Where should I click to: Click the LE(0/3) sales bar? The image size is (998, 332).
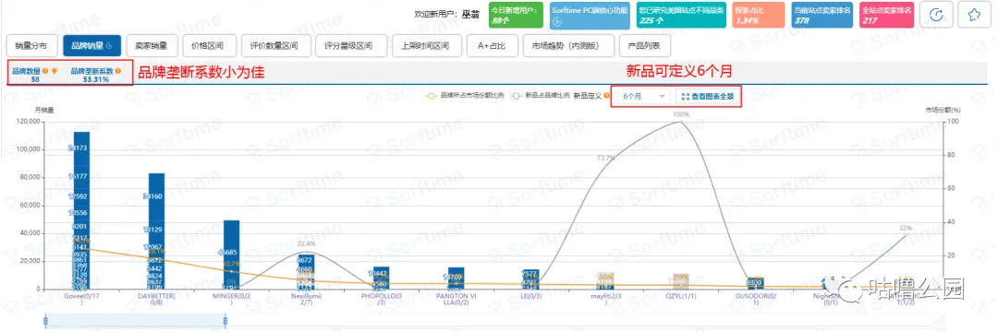[530, 279]
